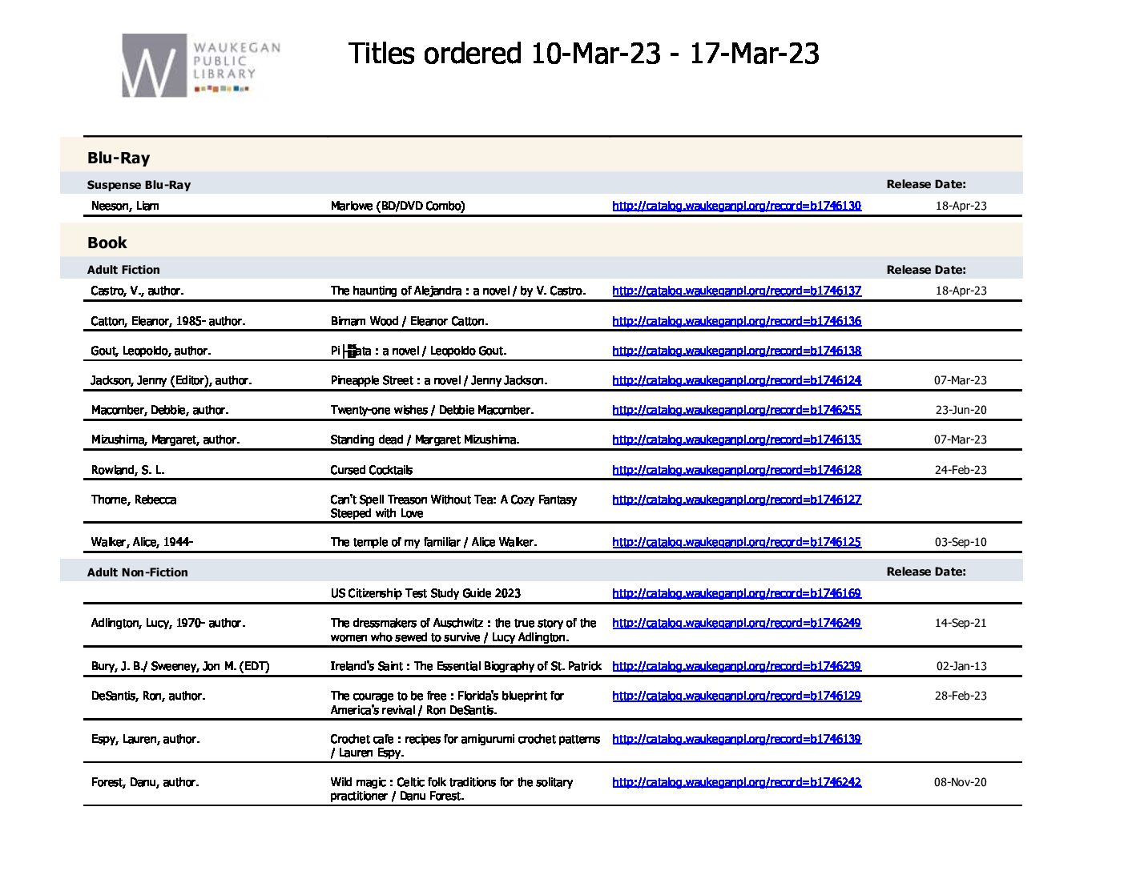
Task: Select the page title 'Titles ordered 10-Mar-23 - 17-Mar-23'
Action: coord(583,54)
